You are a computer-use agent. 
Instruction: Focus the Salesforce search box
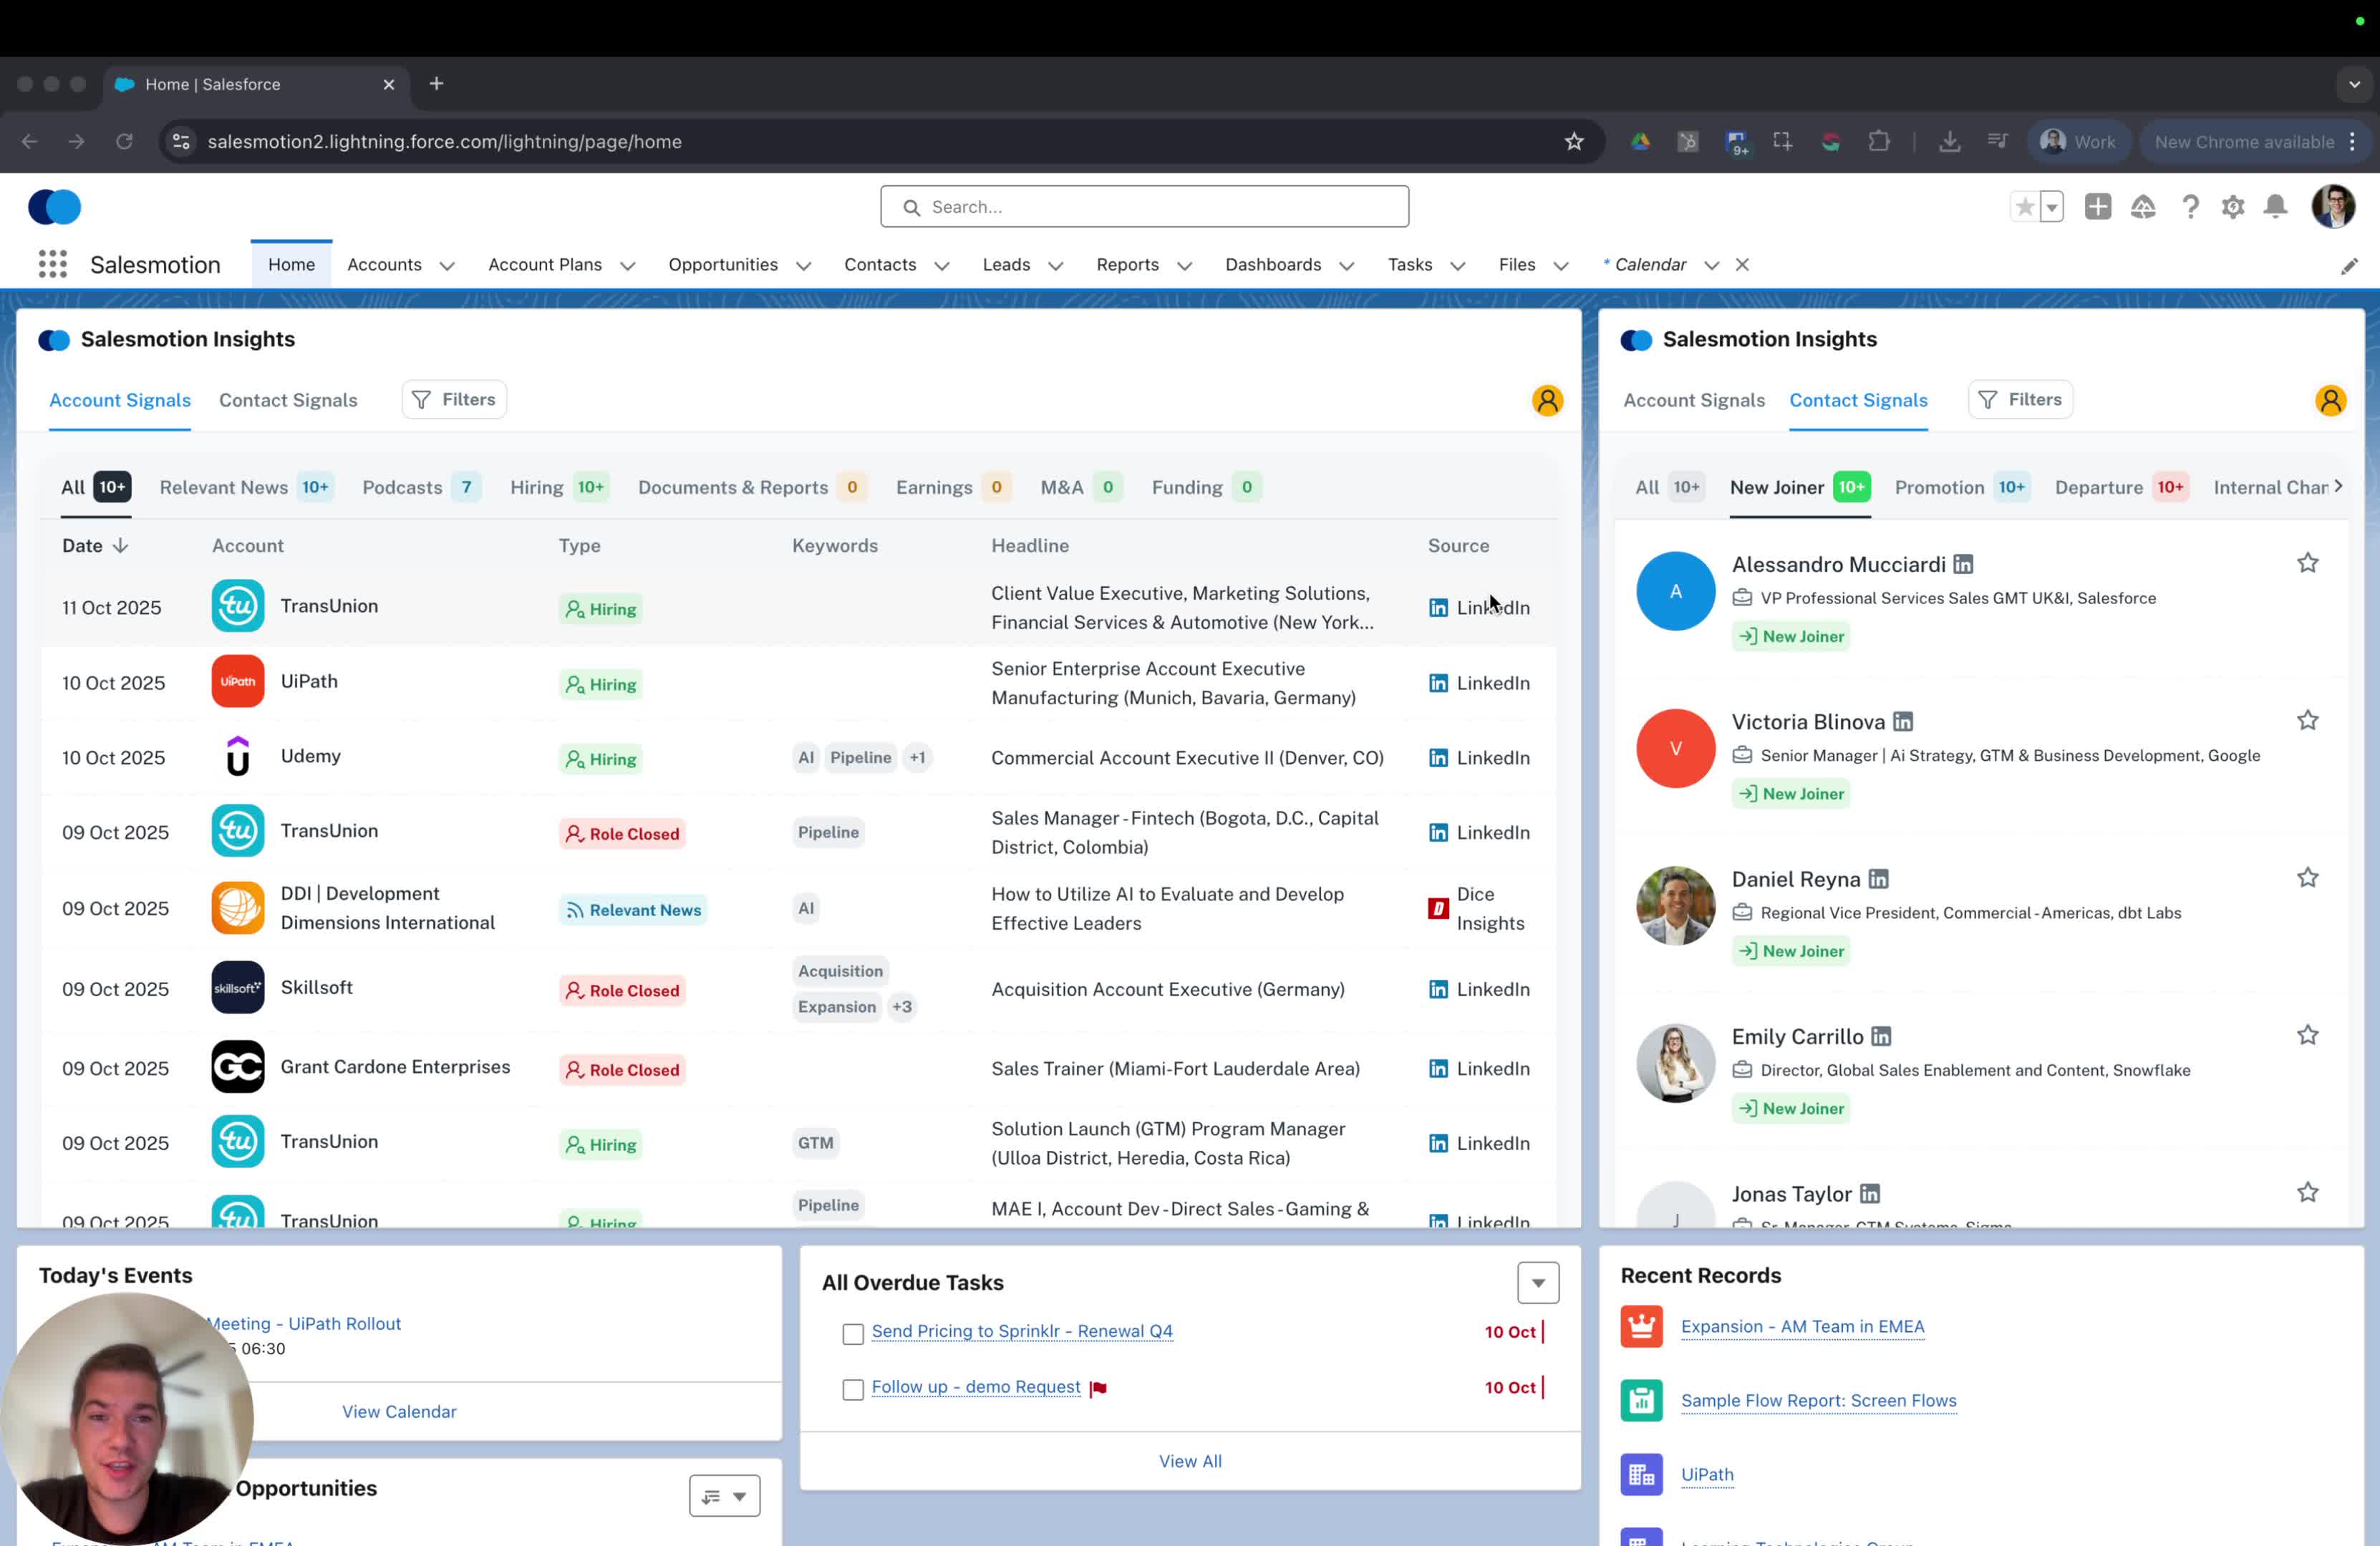click(1144, 207)
